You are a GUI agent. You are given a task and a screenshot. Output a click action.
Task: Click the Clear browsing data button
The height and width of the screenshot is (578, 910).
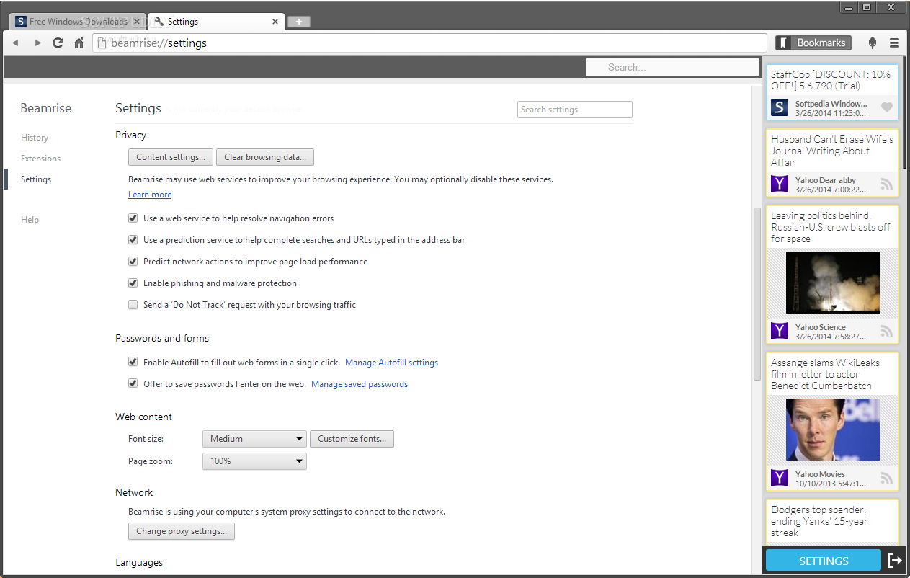[x=265, y=157]
